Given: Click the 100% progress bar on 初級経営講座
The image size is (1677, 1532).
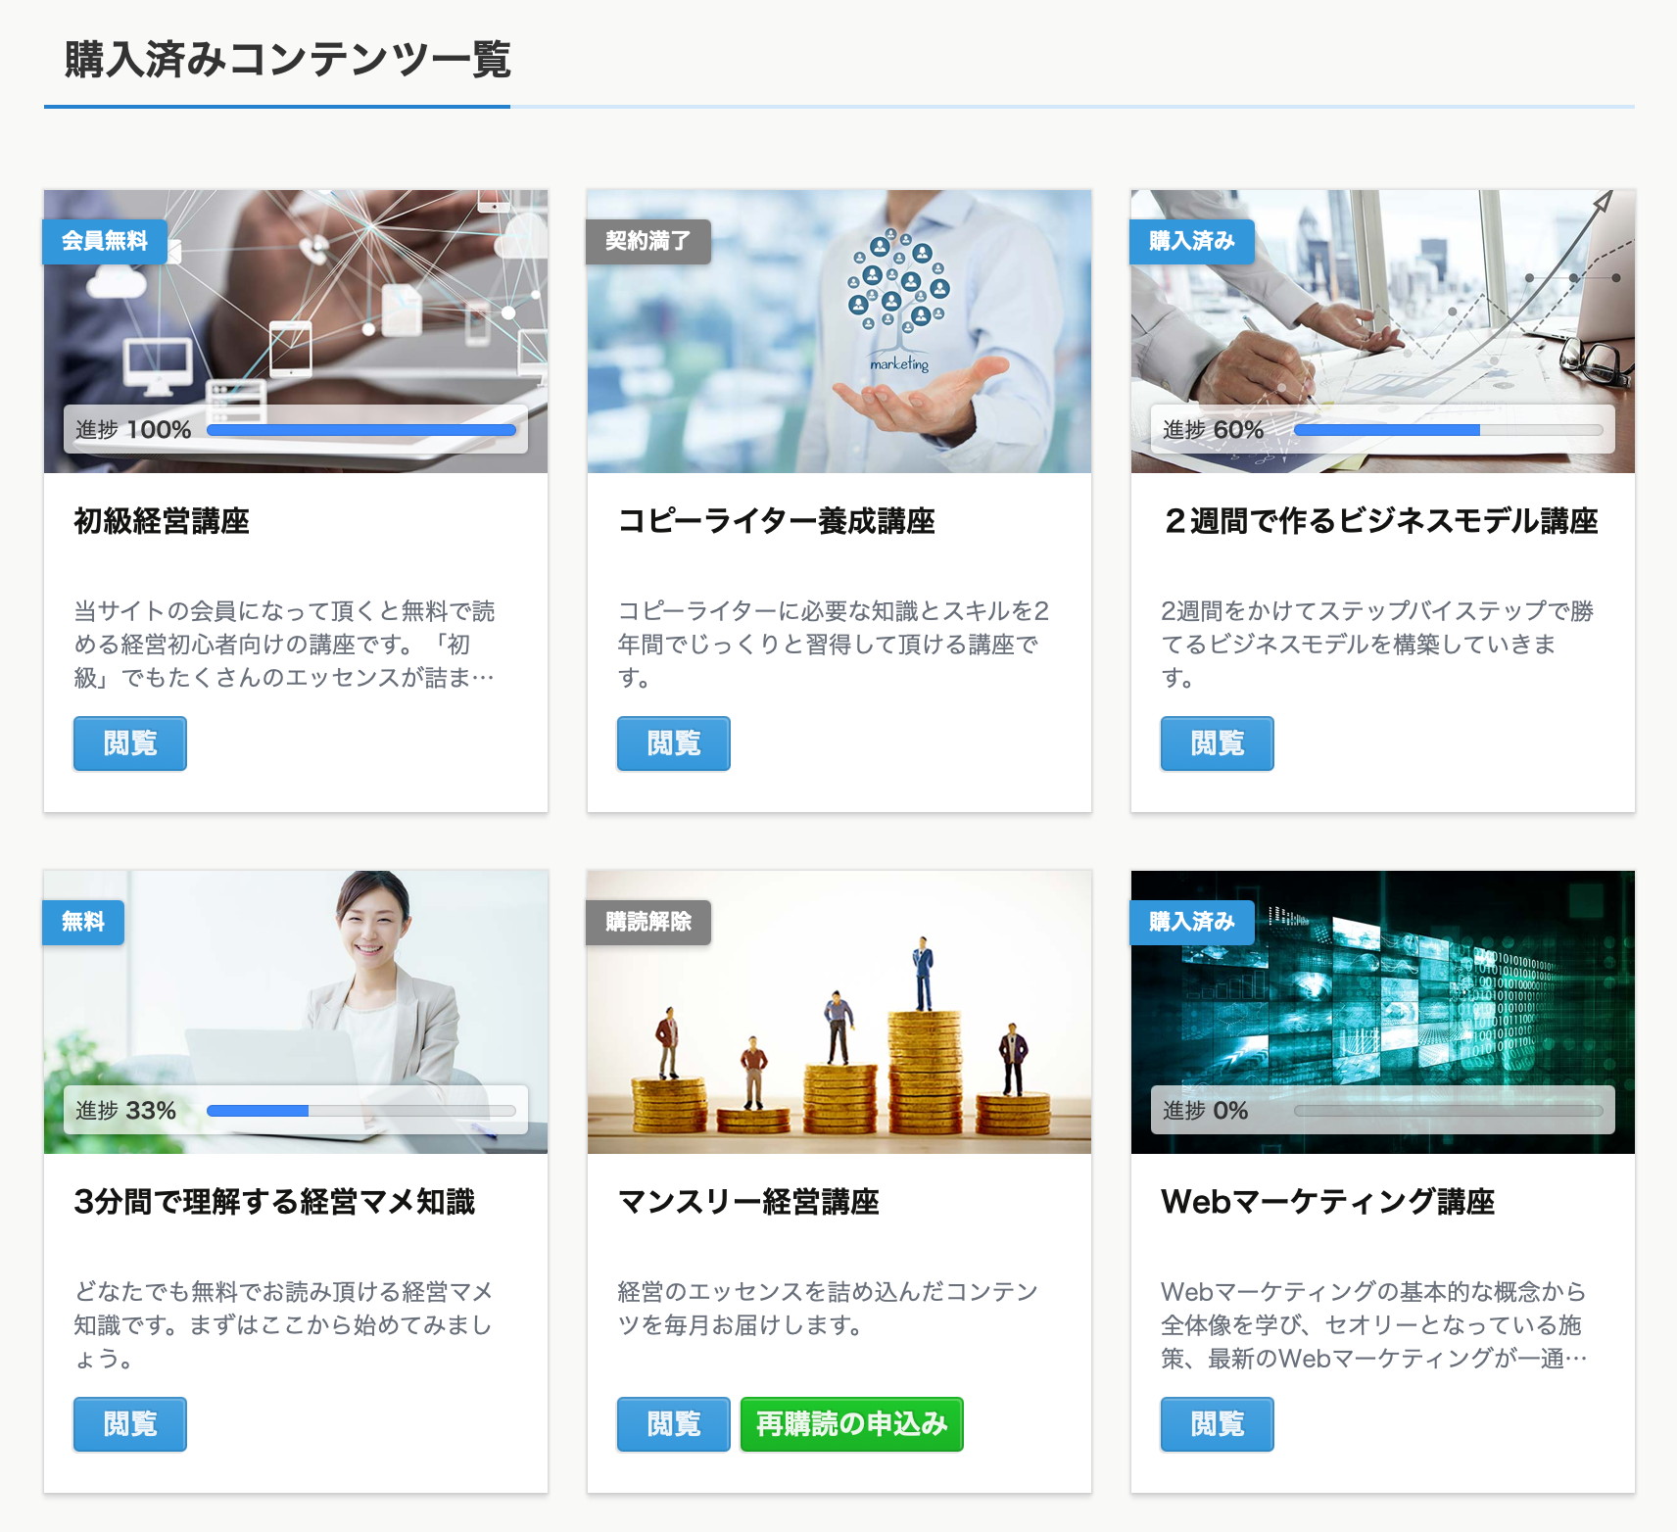Looking at the screenshot, I should (x=361, y=430).
